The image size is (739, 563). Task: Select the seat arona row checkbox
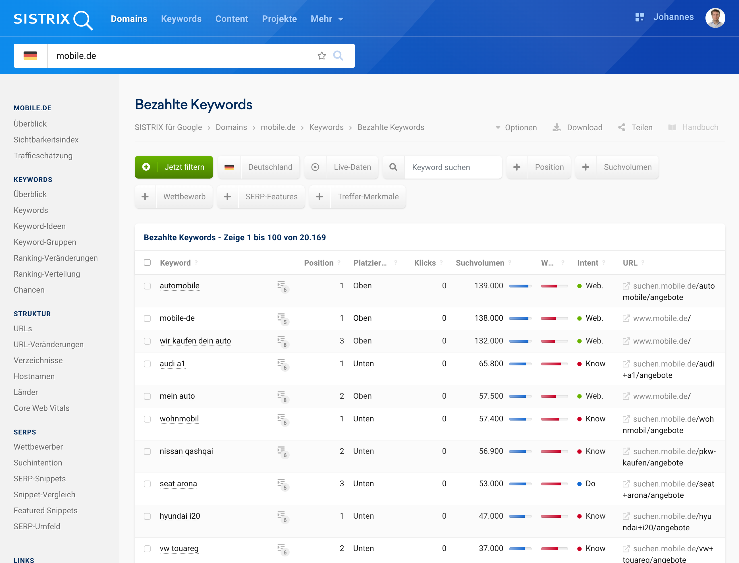coord(147,484)
